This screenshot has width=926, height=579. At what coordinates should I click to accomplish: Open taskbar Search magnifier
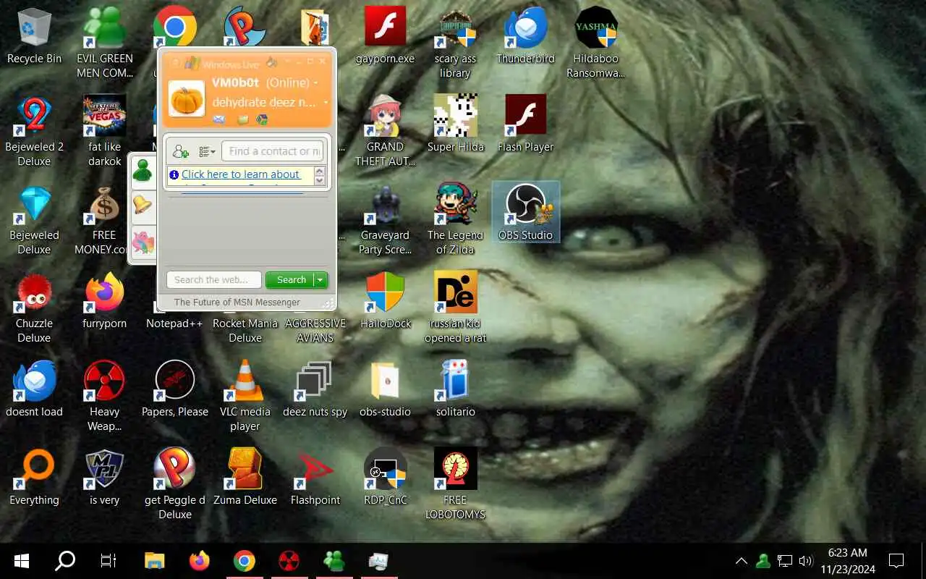65,560
